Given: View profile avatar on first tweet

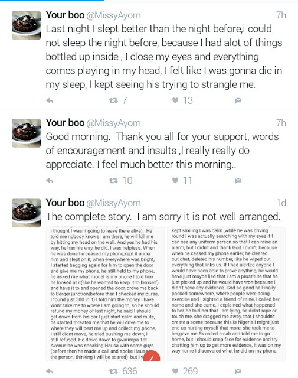Looking at the screenshot, I should click(x=26, y=25).
